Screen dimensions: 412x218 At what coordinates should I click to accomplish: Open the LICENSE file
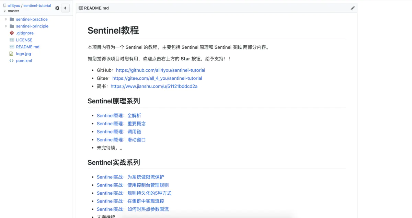(24, 40)
